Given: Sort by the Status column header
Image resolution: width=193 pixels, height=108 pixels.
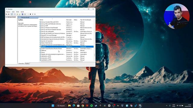Looking at the screenshot, I should [76, 20].
